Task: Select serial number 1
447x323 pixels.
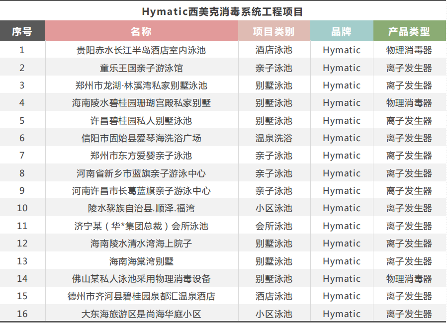Action: 22,50
